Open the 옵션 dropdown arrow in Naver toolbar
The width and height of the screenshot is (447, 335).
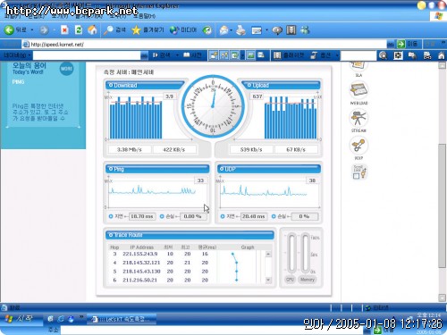(337, 55)
